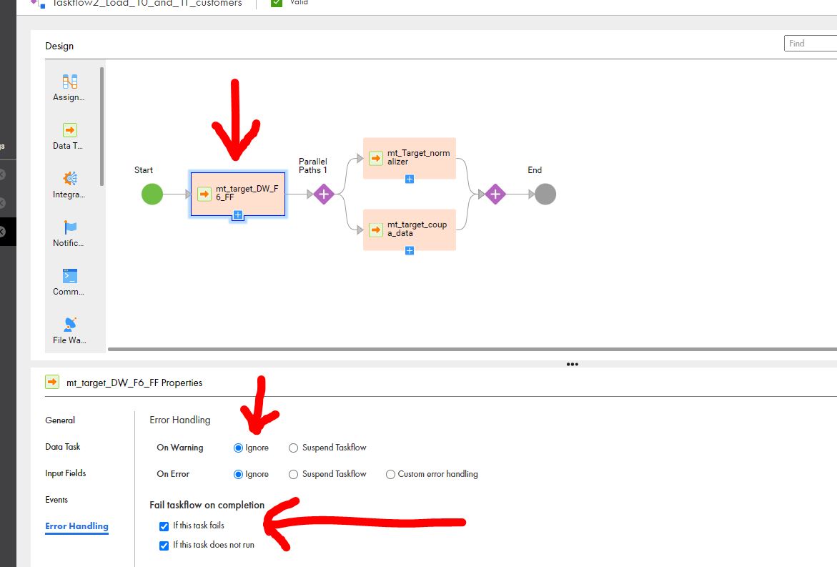
Task: Select the Assignment step icon in palette
Action: 70,82
